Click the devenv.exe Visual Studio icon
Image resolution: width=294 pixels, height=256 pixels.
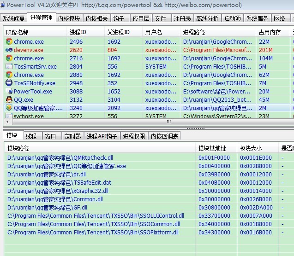(9, 50)
